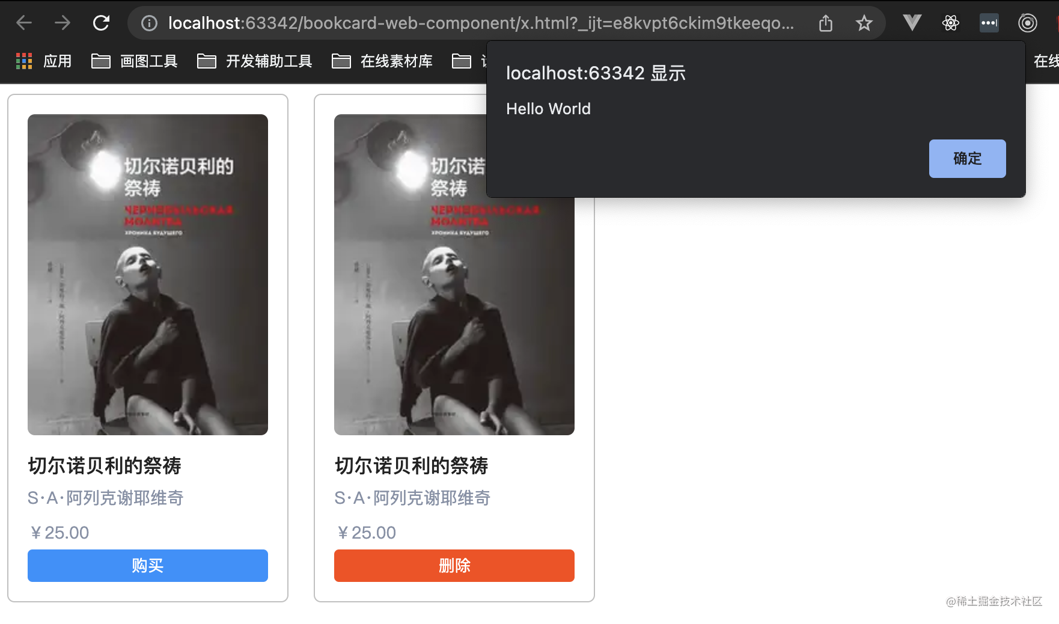
Task: Click the second card's title 切尔诺贝利的祭祷
Action: [x=411, y=465]
